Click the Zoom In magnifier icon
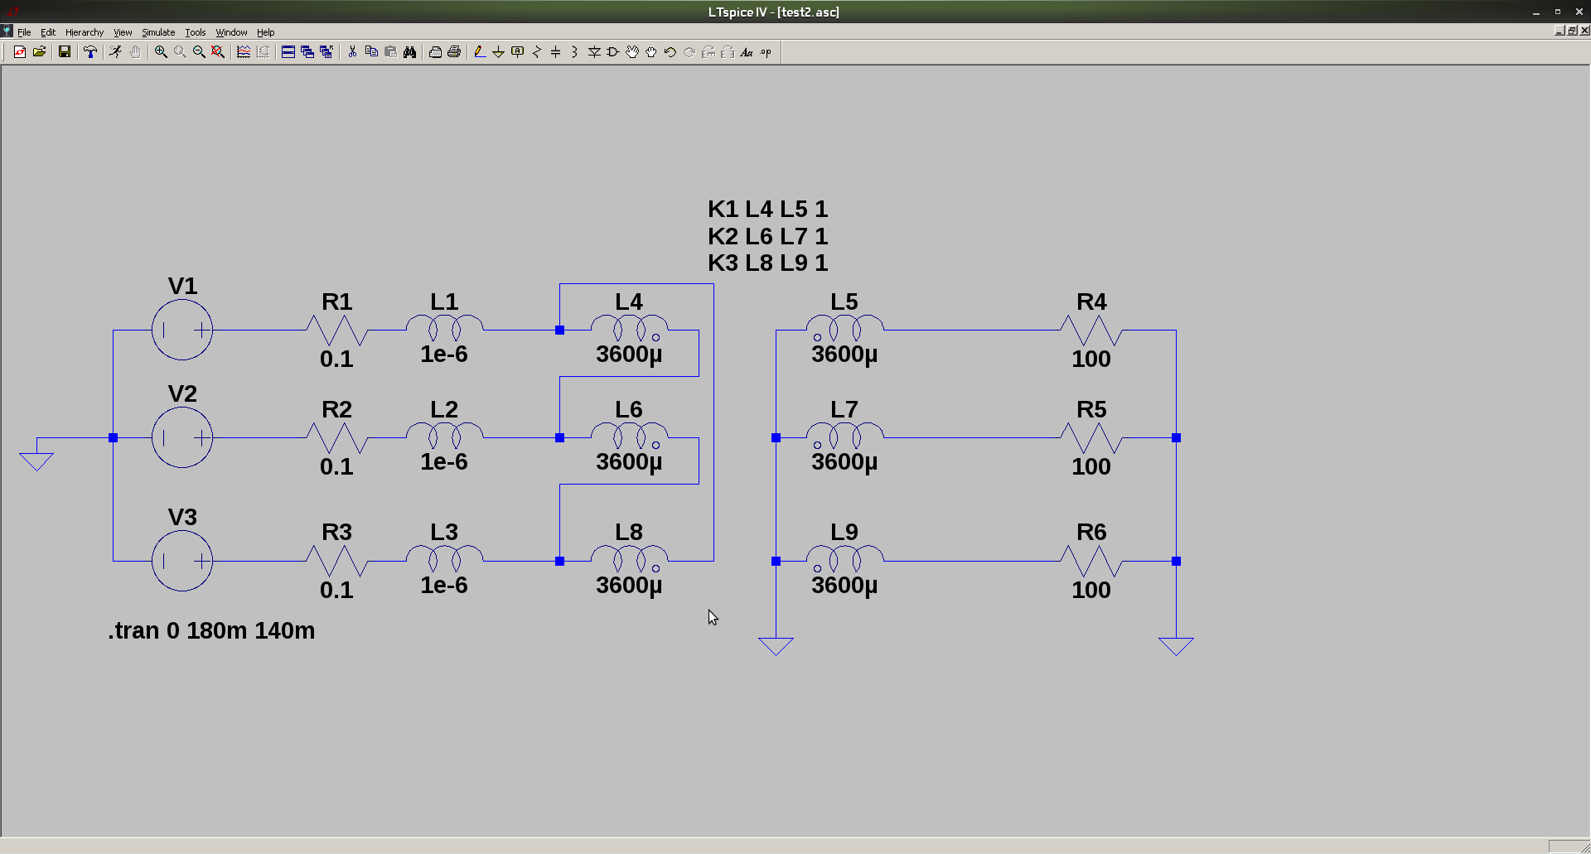 161,52
